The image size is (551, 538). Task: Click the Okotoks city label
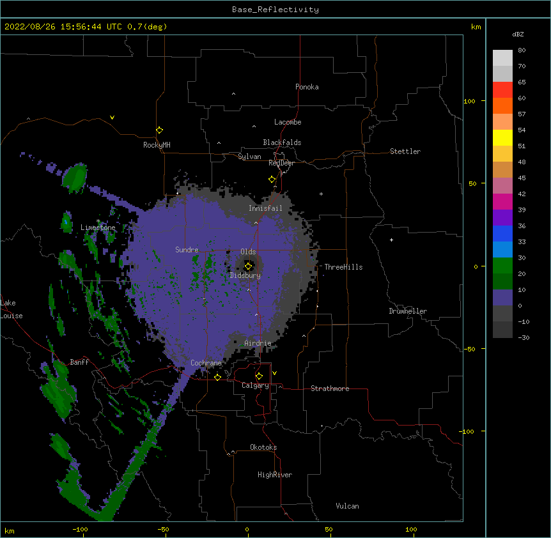point(263,447)
